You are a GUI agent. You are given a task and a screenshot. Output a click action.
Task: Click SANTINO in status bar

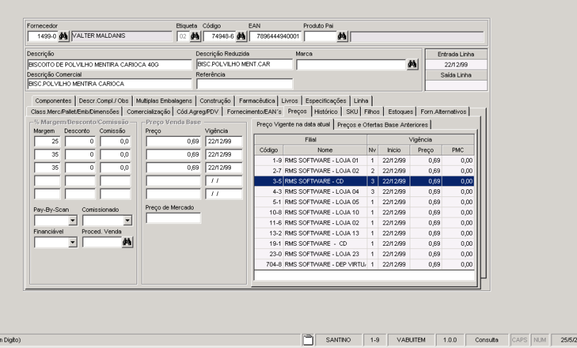coord(338,340)
